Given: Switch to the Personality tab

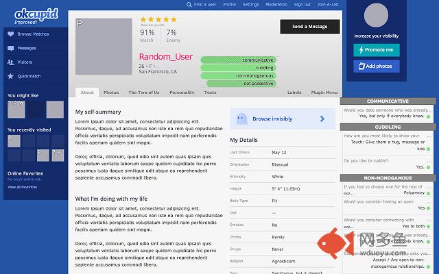Looking at the screenshot, I should (182, 92).
